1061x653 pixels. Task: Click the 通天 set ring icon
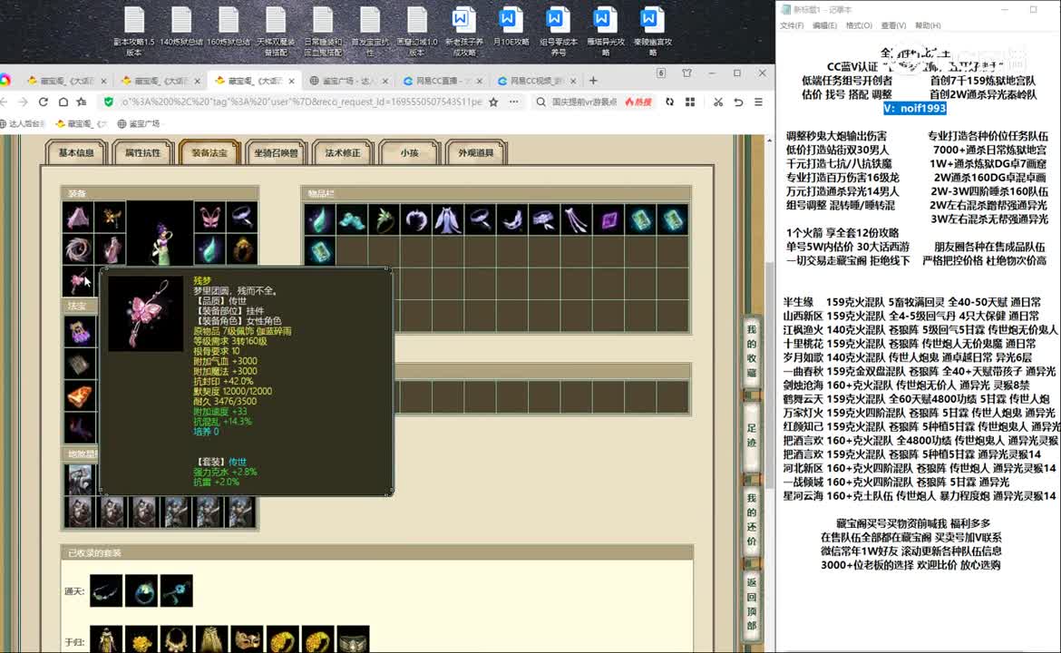click(141, 590)
